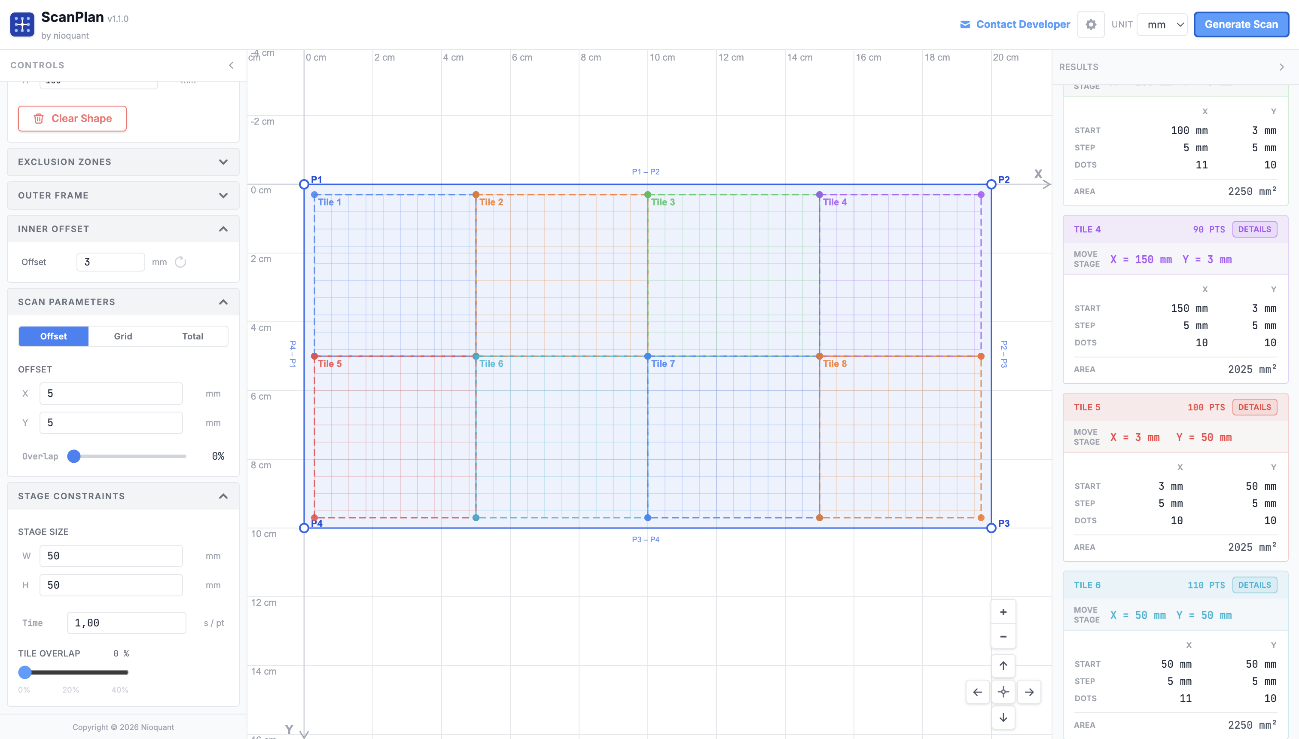Collapse the Stage Constraints section
Screen dimensions: 1299x739
123,496
